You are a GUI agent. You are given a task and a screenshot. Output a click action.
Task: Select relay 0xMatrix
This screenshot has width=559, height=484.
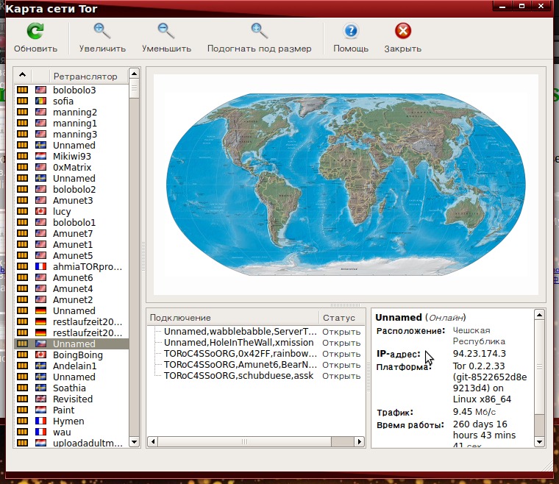click(71, 167)
